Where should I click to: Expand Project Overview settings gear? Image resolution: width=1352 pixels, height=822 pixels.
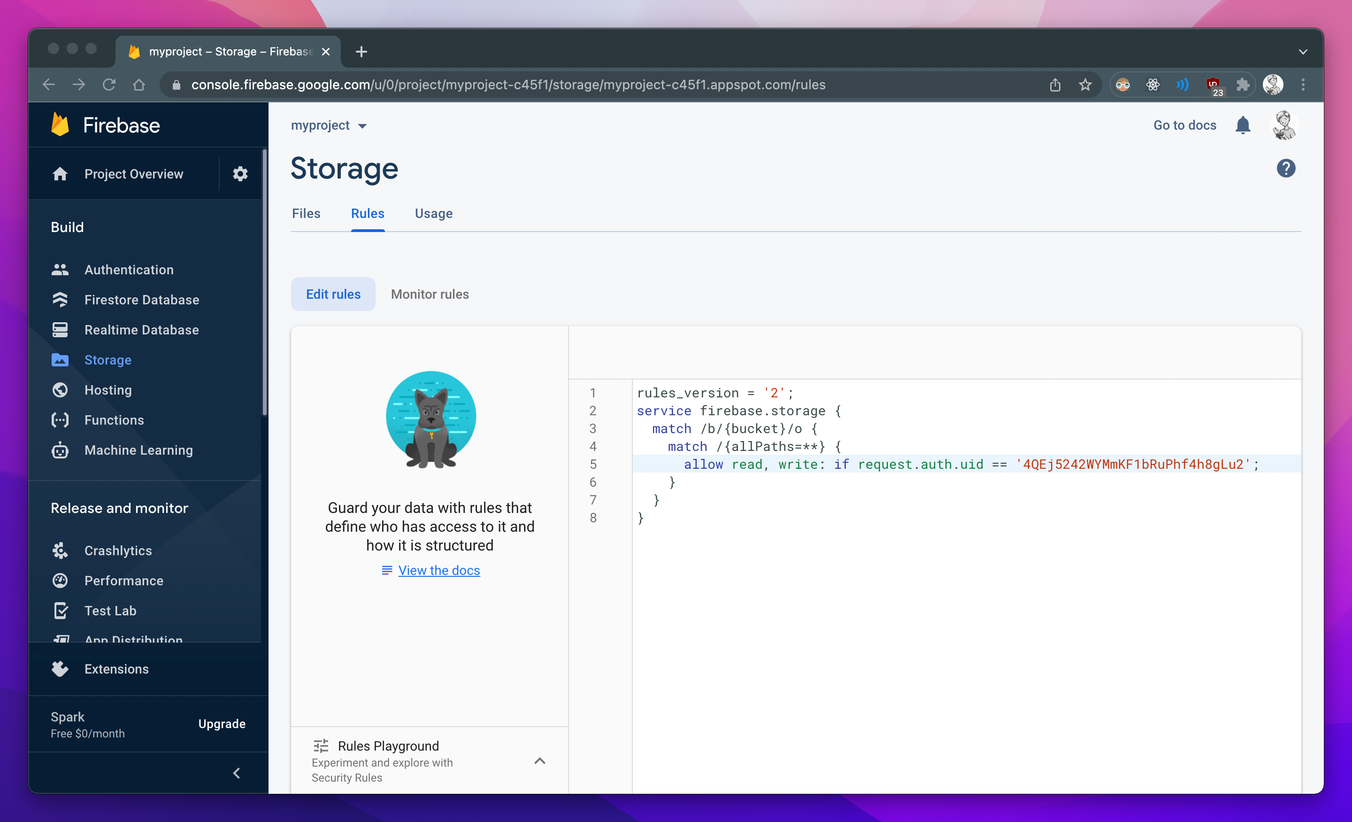[x=239, y=174]
